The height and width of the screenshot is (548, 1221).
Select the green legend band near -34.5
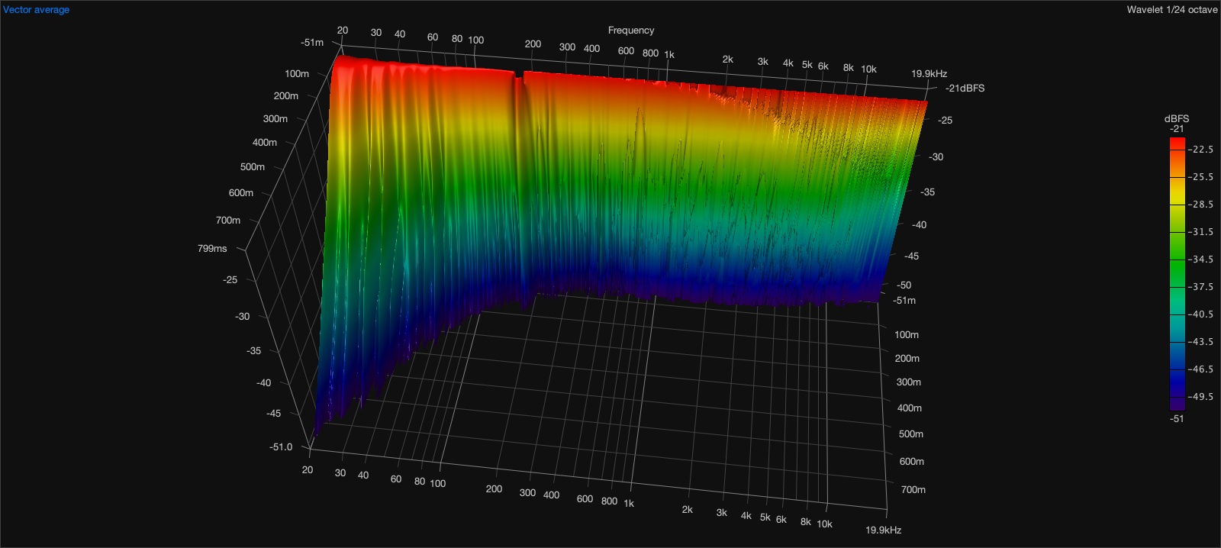point(1177,259)
